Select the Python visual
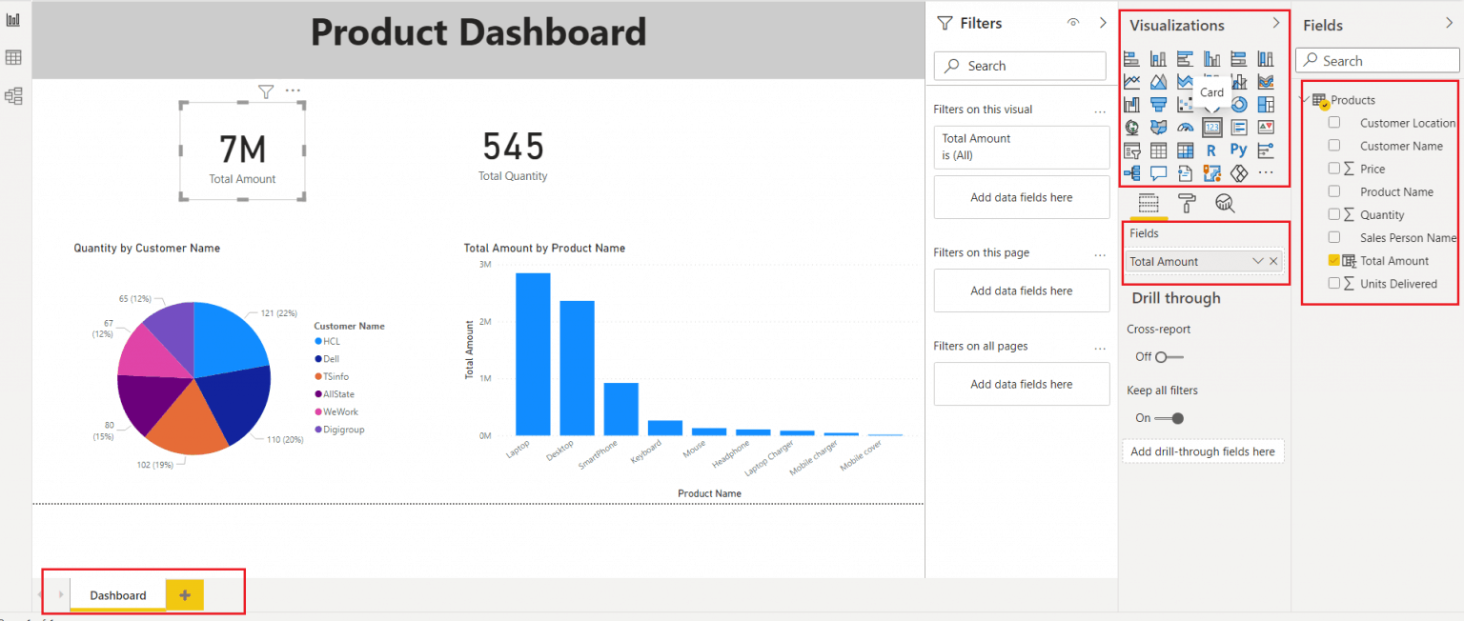The height and width of the screenshot is (621, 1464). click(x=1239, y=150)
